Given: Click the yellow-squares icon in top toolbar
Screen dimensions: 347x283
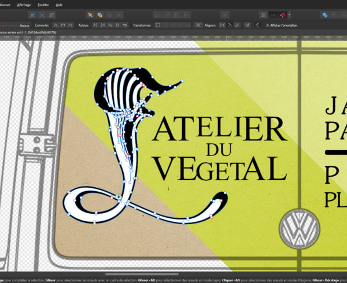Looking at the screenshot, I should point(90,15).
